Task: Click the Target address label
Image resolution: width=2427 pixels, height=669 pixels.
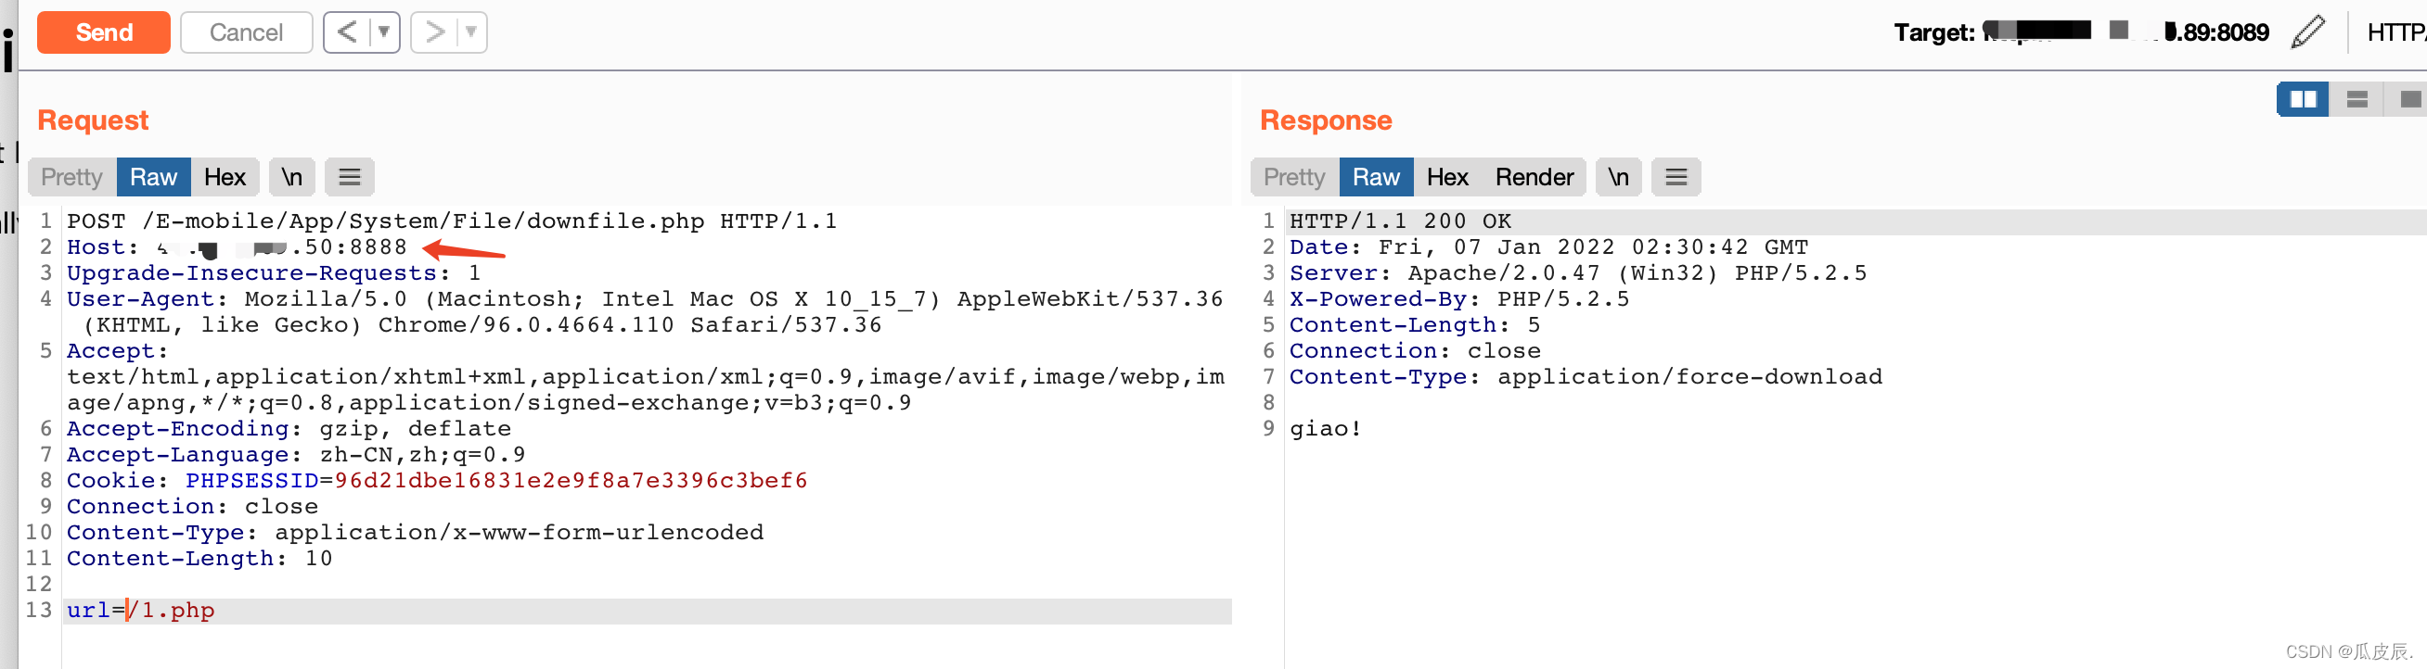Action: click(2081, 32)
